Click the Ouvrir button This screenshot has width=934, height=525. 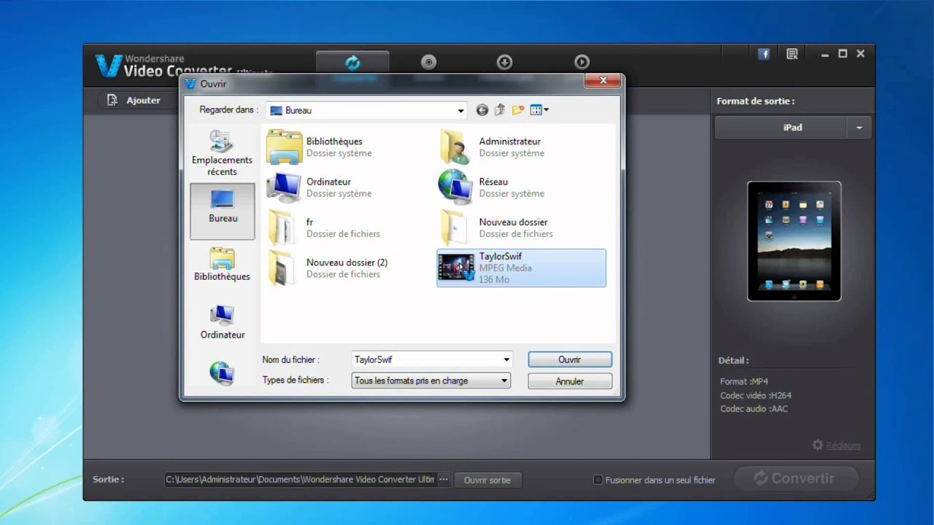tap(570, 359)
